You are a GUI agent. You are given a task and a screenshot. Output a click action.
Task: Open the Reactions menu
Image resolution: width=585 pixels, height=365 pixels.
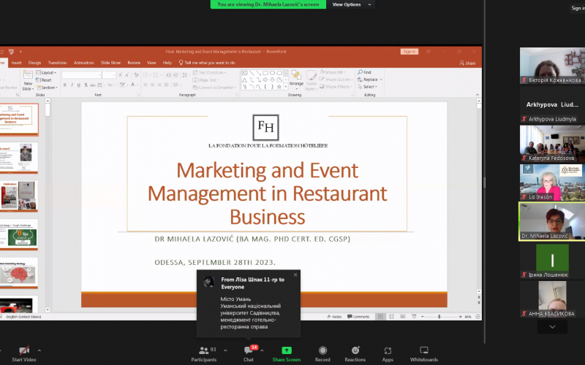coord(355,354)
